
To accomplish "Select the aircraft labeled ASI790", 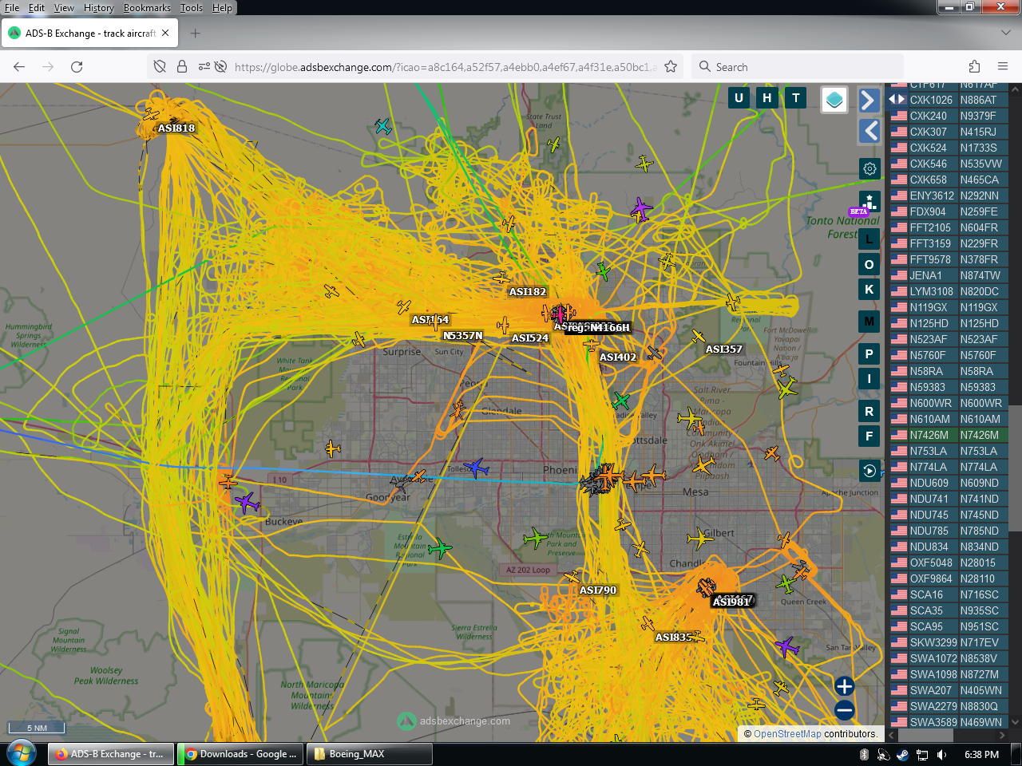I will click(x=598, y=590).
